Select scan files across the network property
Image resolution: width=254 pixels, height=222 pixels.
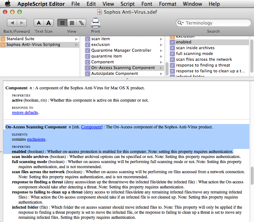[209, 60]
